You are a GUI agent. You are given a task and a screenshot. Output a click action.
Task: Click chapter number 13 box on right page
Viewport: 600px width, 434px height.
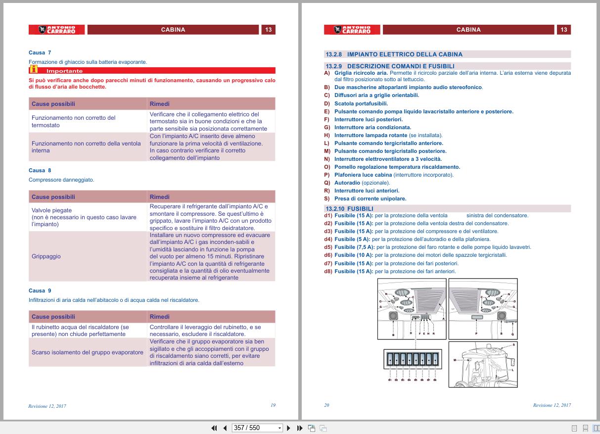564,30
